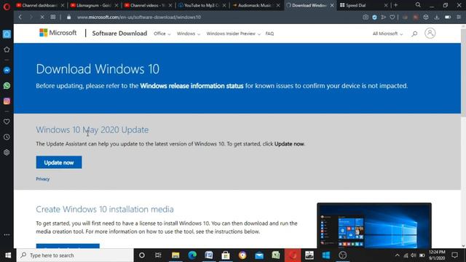Open Speed Dial home in Opera sidebar

tap(7, 34)
